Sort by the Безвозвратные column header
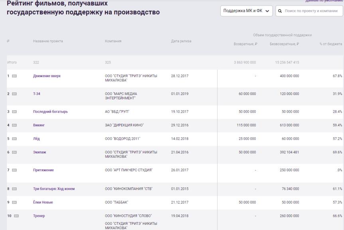344x230 pixels. pyautogui.click(x=284, y=44)
